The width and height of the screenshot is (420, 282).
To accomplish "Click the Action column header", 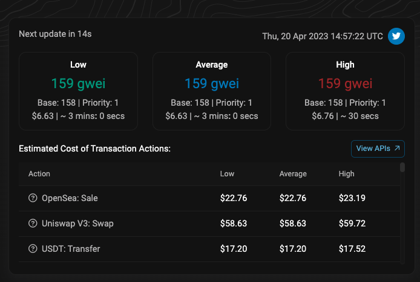I will 39,174.
